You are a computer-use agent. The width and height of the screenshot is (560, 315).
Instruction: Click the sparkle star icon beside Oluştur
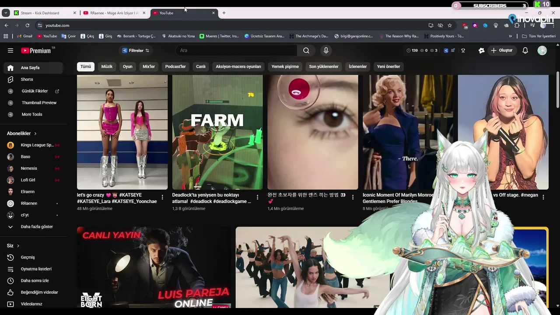482,50
